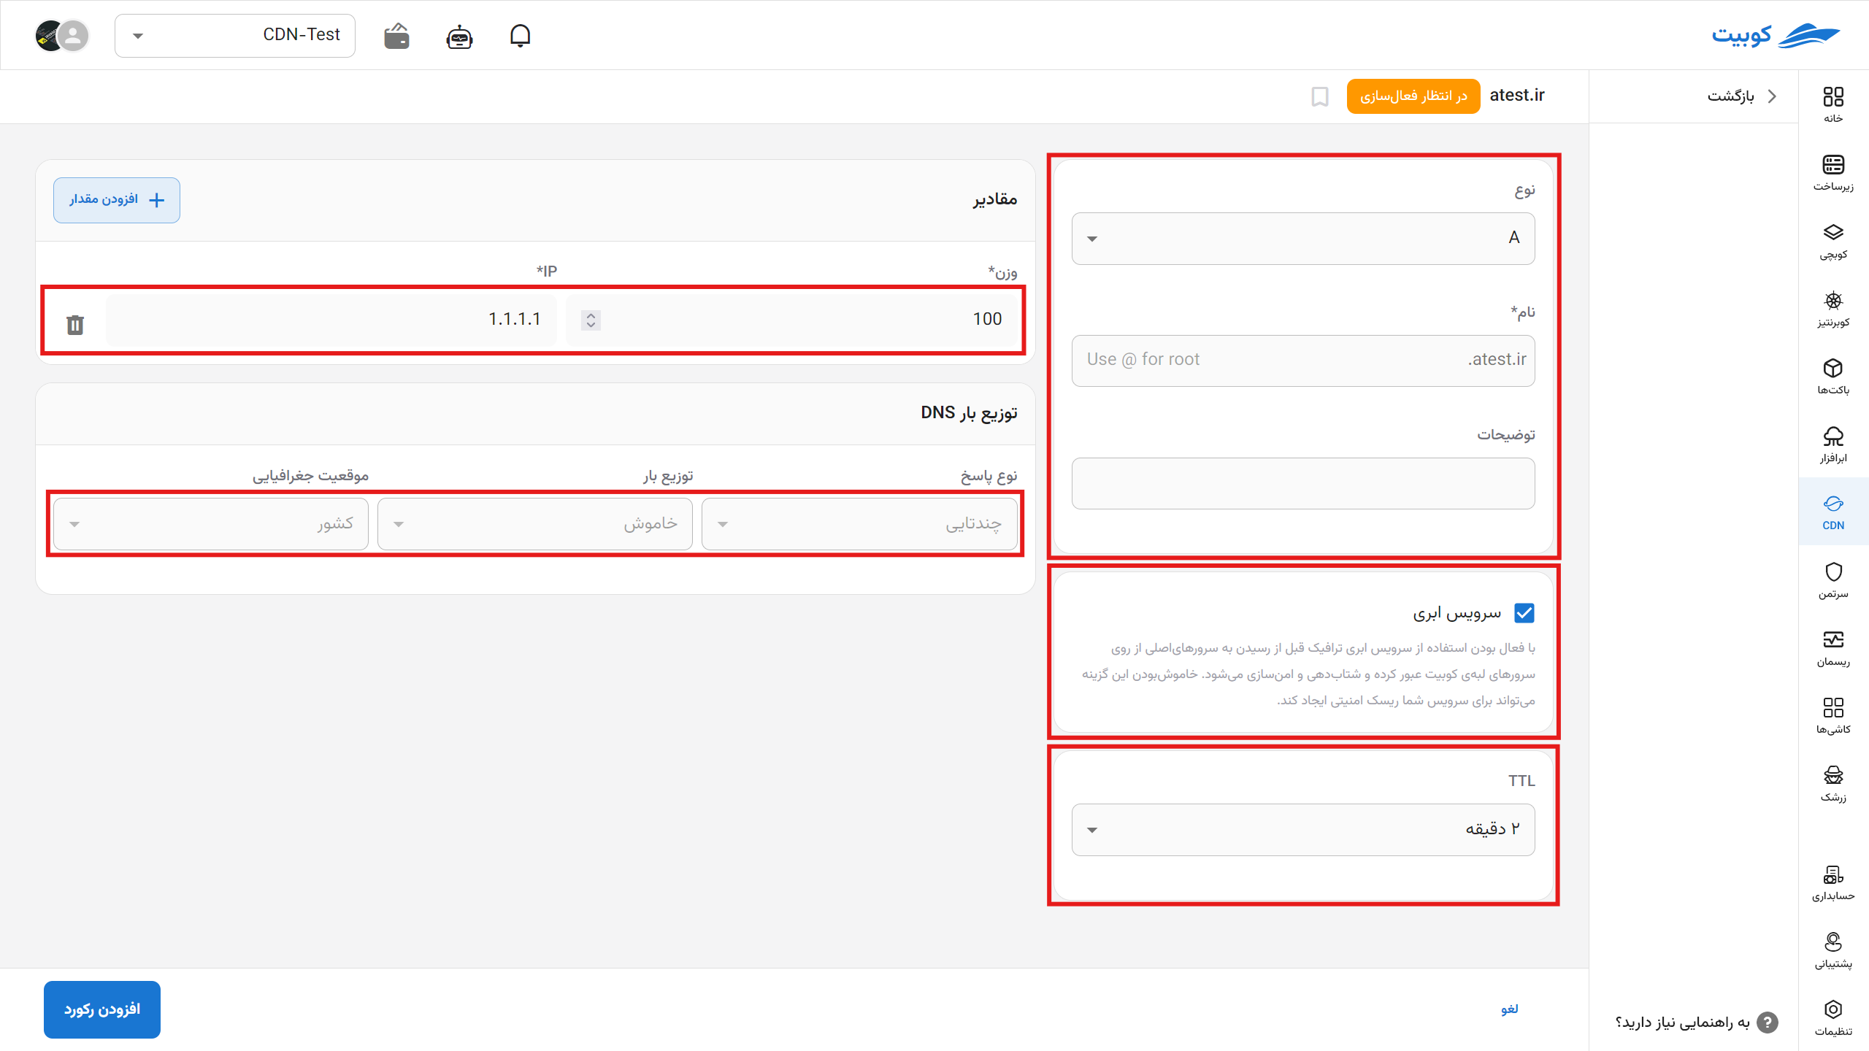This screenshot has height=1051, width=1869.
Task: Open the notifications bell
Action: tap(520, 35)
